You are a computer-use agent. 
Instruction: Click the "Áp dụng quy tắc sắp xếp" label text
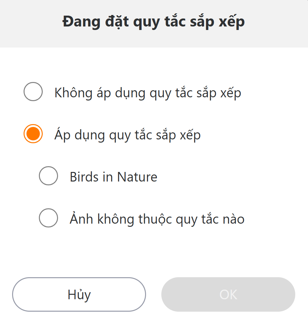[x=128, y=135]
